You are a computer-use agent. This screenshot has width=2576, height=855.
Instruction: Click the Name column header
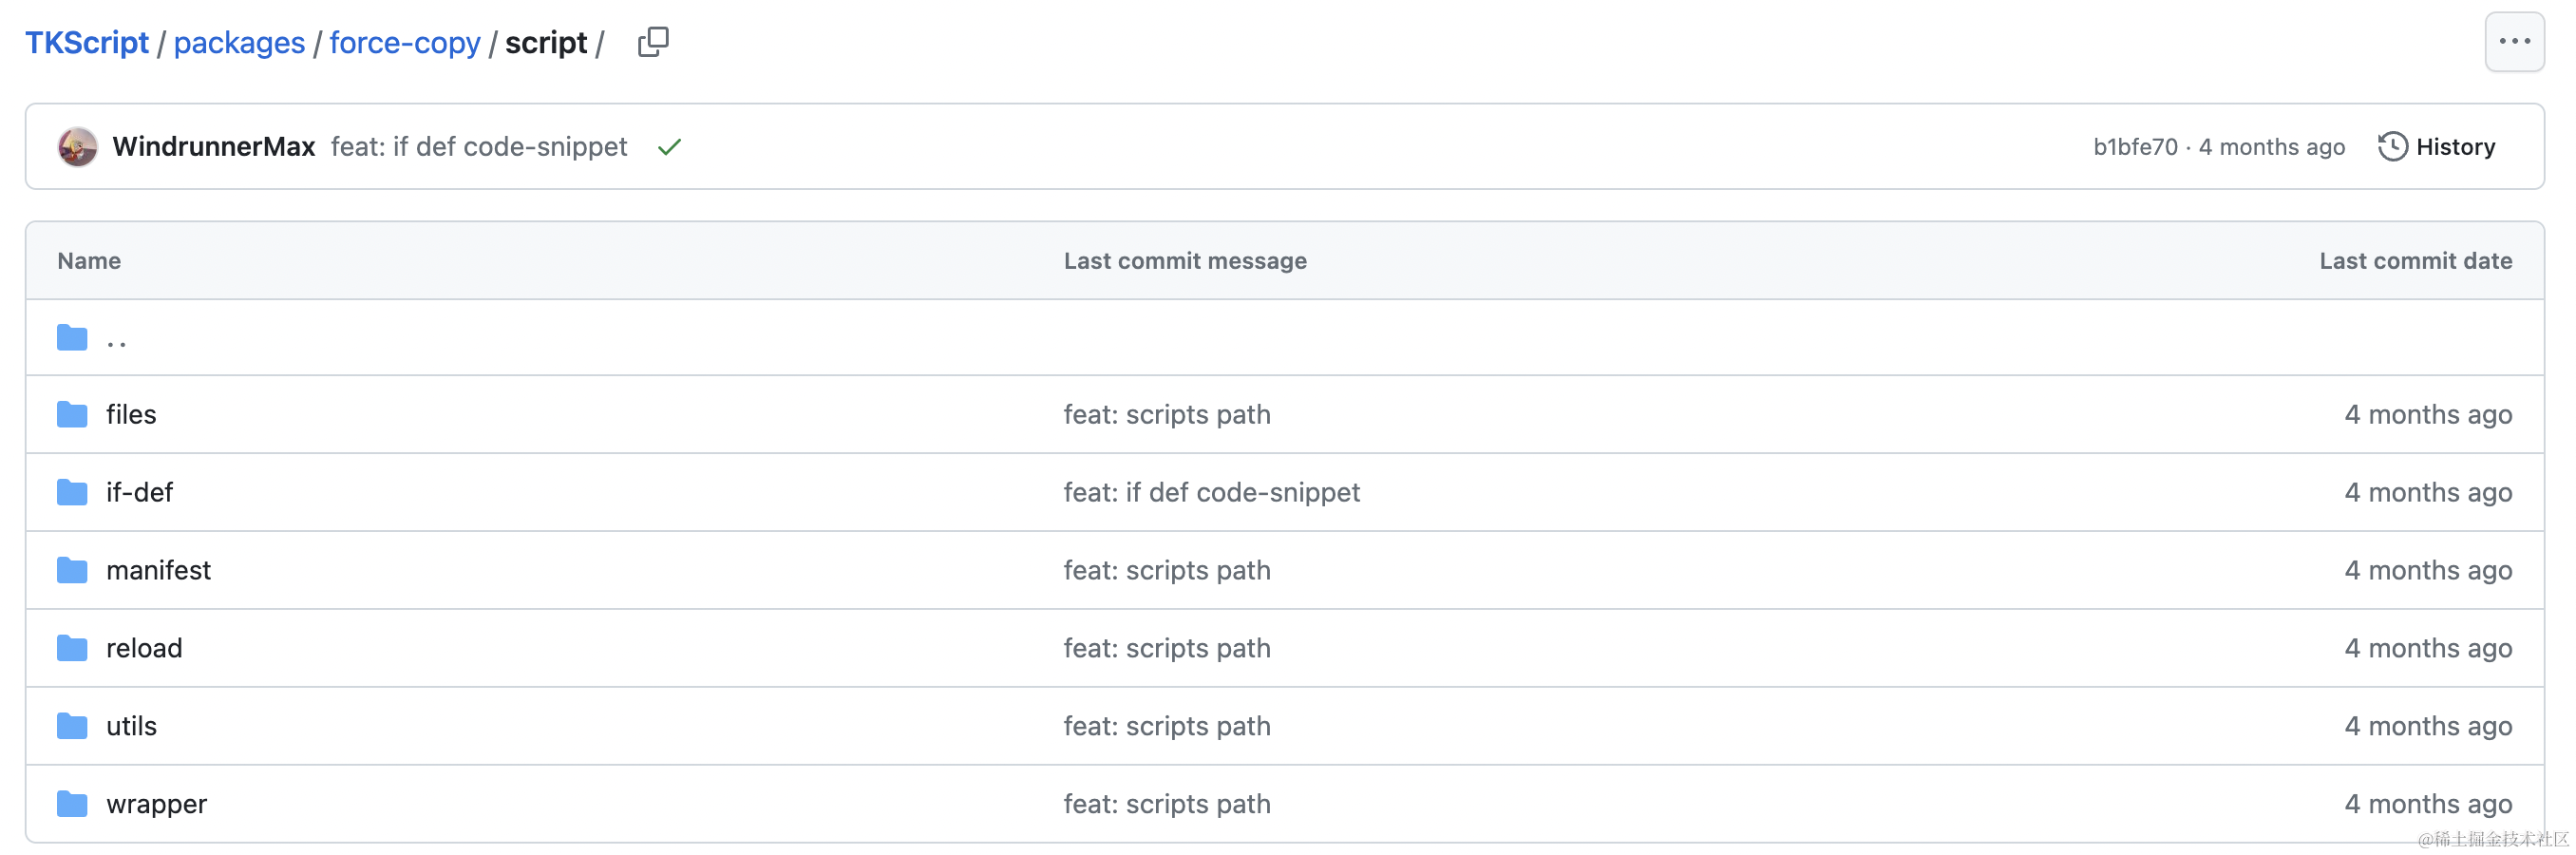[x=89, y=261]
